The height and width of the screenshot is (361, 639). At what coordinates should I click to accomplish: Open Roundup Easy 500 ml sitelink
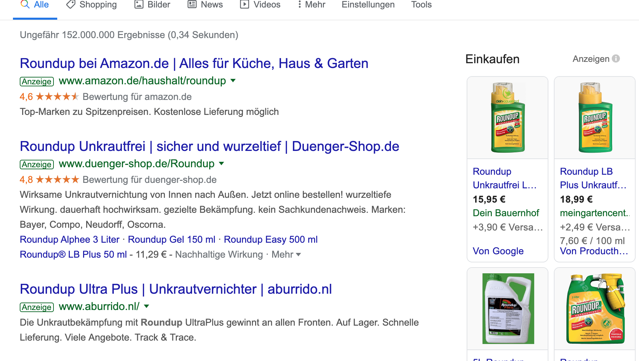(x=271, y=240)
